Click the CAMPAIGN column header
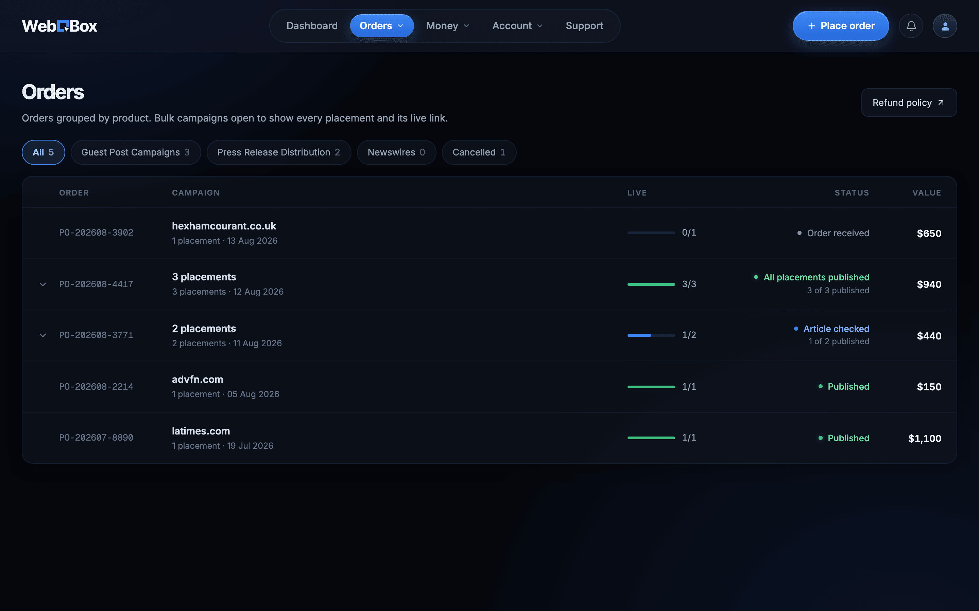979x611 pixels. tap(196, 193)
